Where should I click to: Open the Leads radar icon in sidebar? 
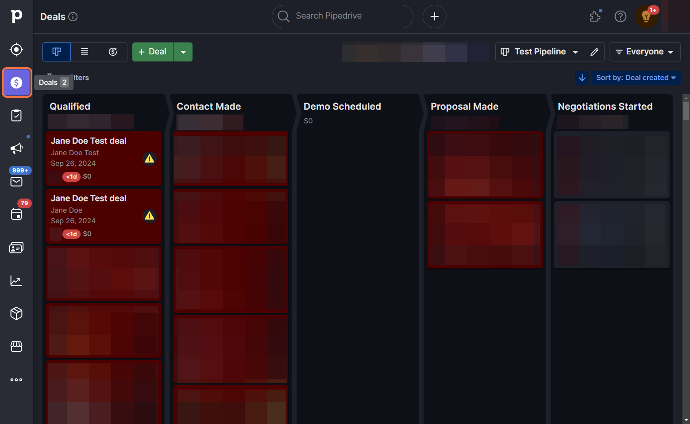(x=16, y=50)
